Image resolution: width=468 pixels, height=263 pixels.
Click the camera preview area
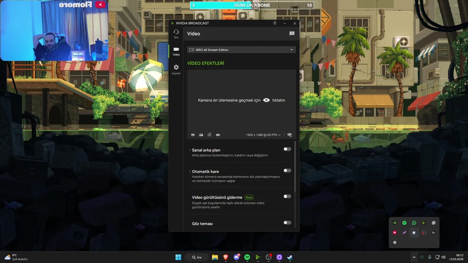[241, 100]
